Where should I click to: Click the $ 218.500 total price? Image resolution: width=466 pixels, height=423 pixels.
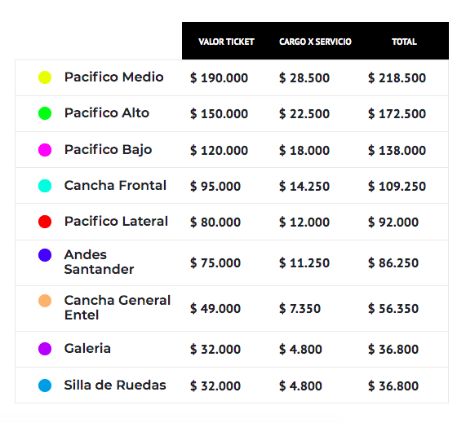point(397,78)
